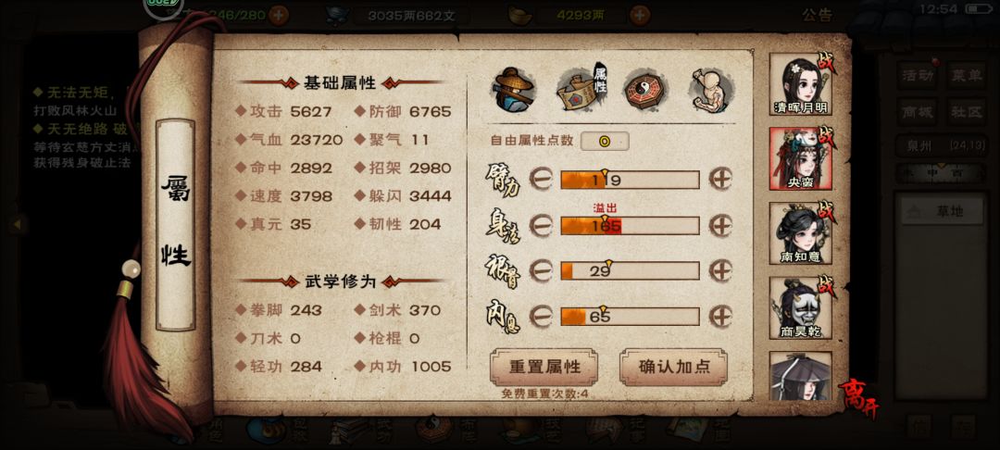Decrease 根骨 with its minus button
This screenshot has width=1000, height=450.
pos(541,271)
